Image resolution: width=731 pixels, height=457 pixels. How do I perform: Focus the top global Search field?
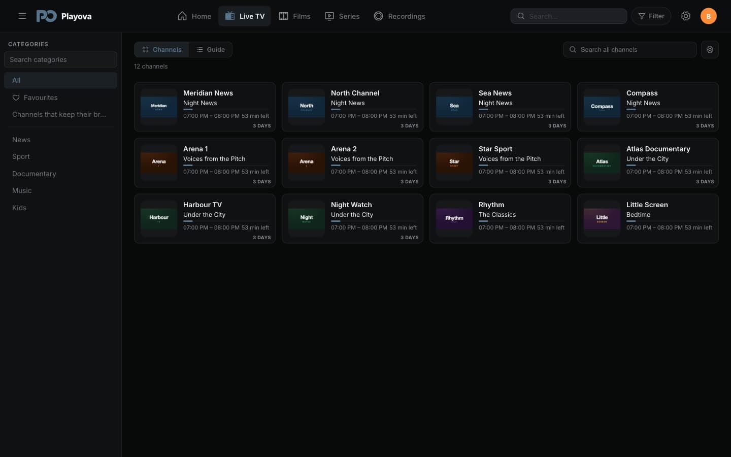569,16
